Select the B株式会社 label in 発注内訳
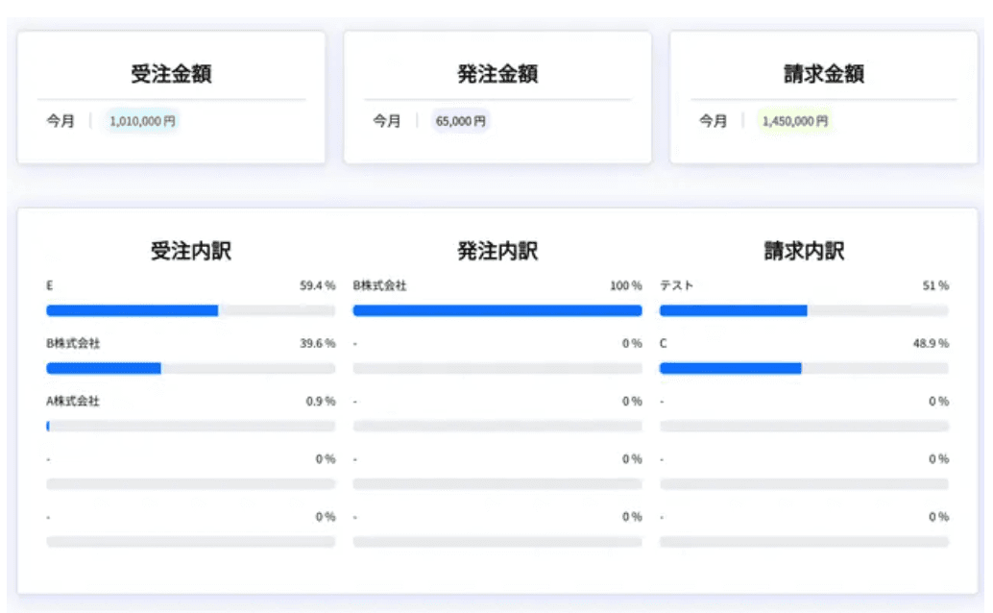The image size is (993, 613). [379, 285]
